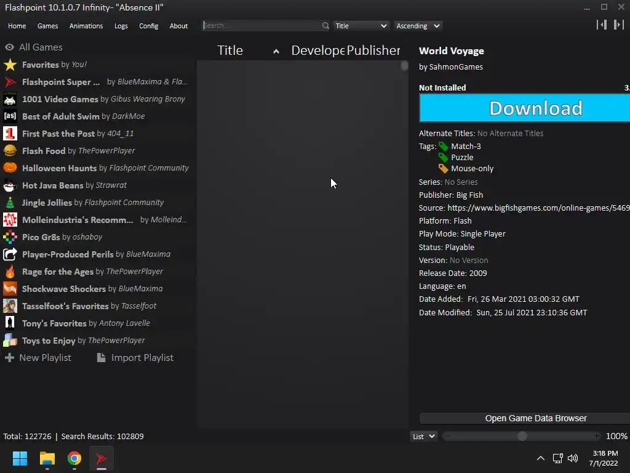Click the game list scrollbar thumb
This screenshot has width=630, height=473.
[404, 66]
